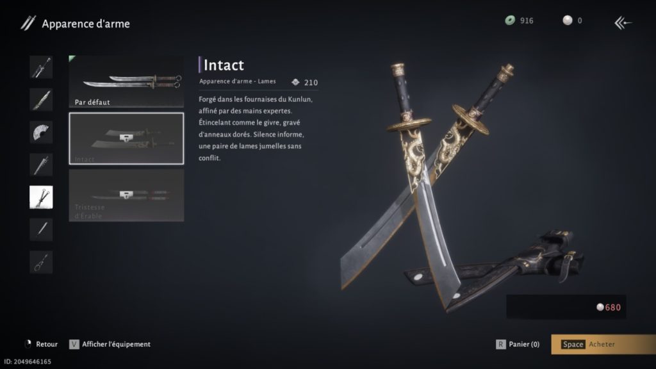
Task: Click Retour to go back
Action: (41, 344)
